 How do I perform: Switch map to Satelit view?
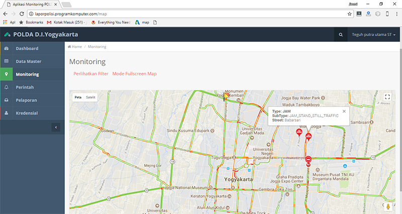[90, 97]
